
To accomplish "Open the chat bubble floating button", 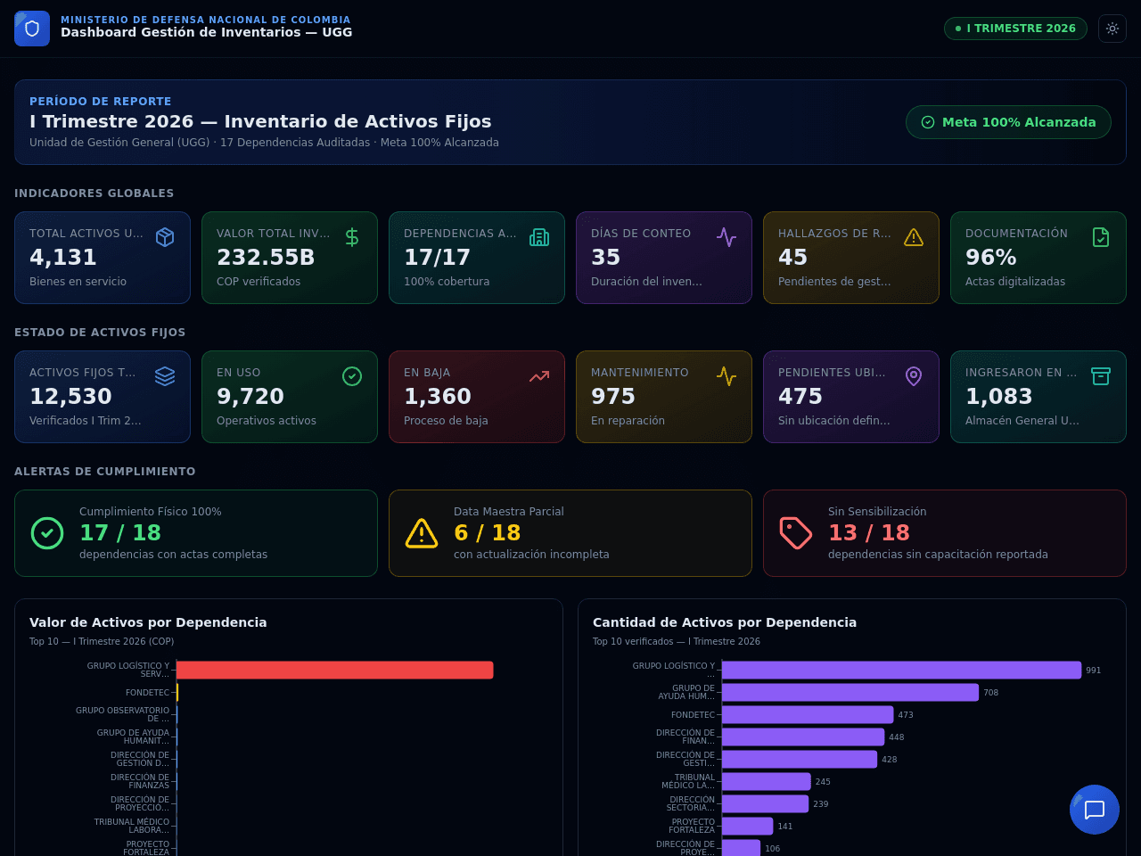I will pyautogui.click(x=1095, y=810).
